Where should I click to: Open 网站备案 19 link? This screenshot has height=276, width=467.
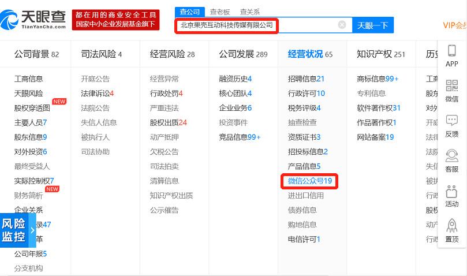[x=375, y=137]
